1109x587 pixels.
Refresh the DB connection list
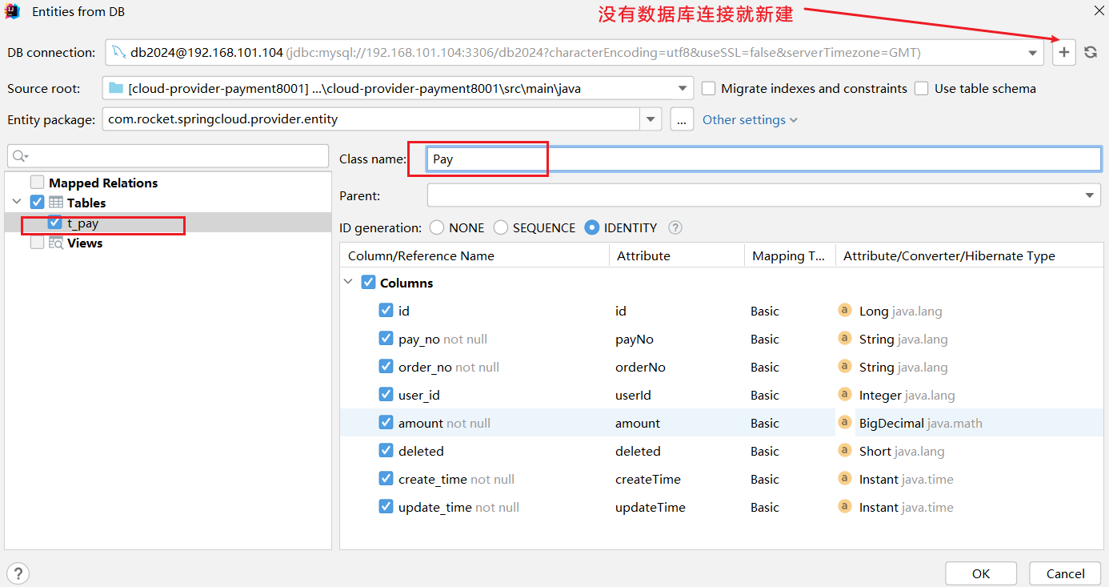pyautogui.click(x=1091, y=52)
